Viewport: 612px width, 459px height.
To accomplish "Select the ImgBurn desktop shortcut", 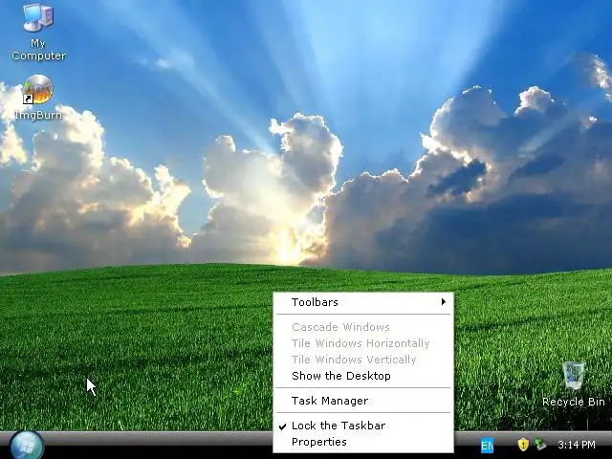I will [x=38, y=98].
